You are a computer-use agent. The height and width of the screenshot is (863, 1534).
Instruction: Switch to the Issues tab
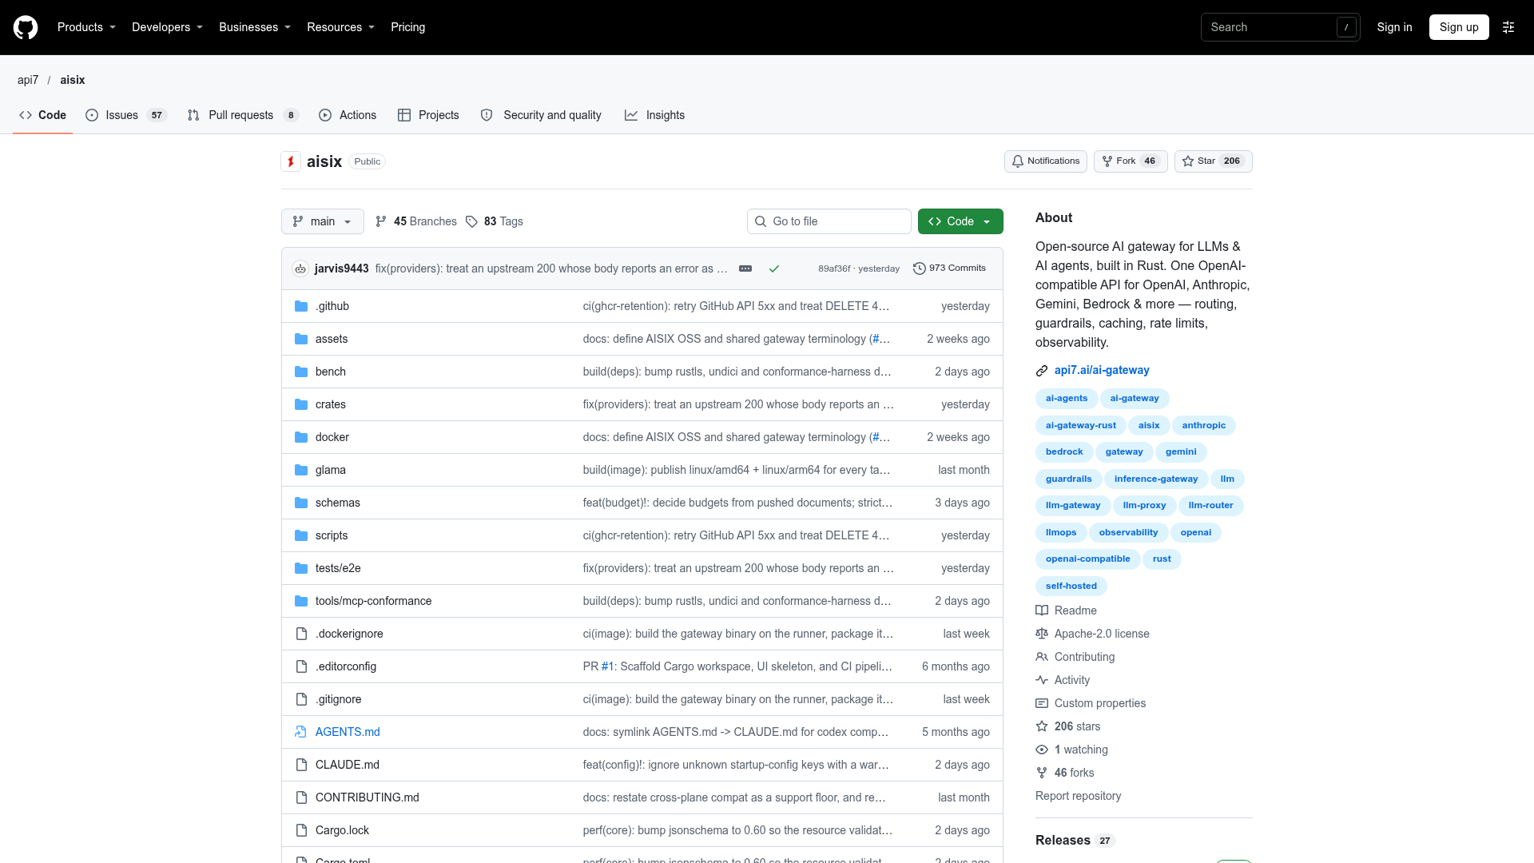point(125,115)
